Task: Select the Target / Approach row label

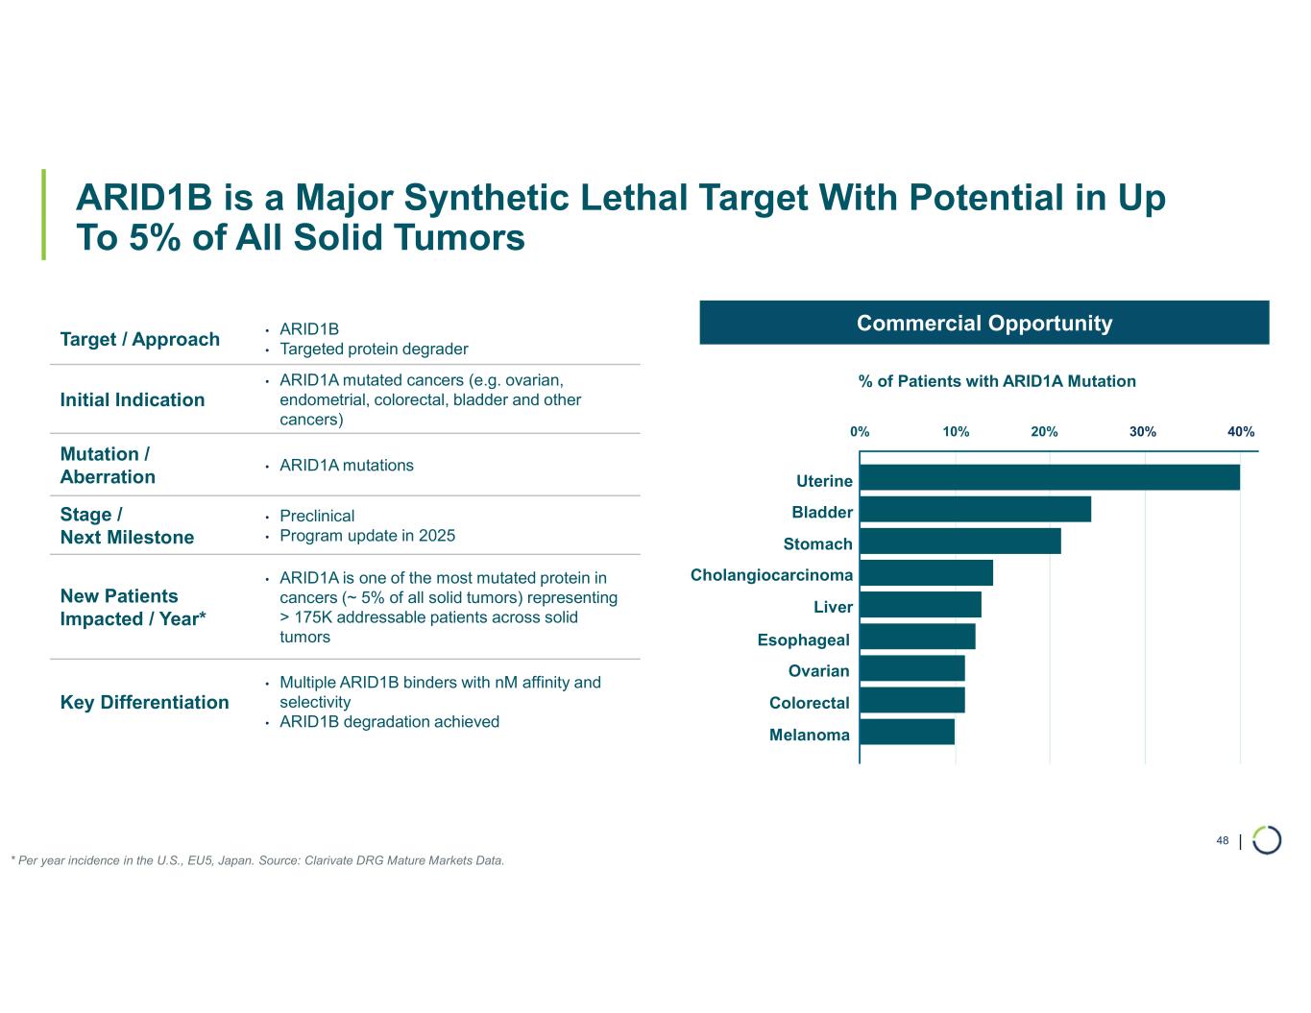Action: [140, 339]
